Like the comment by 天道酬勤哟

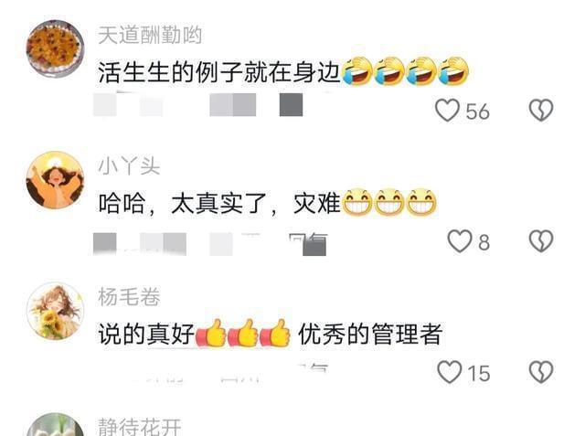(447, 111)
